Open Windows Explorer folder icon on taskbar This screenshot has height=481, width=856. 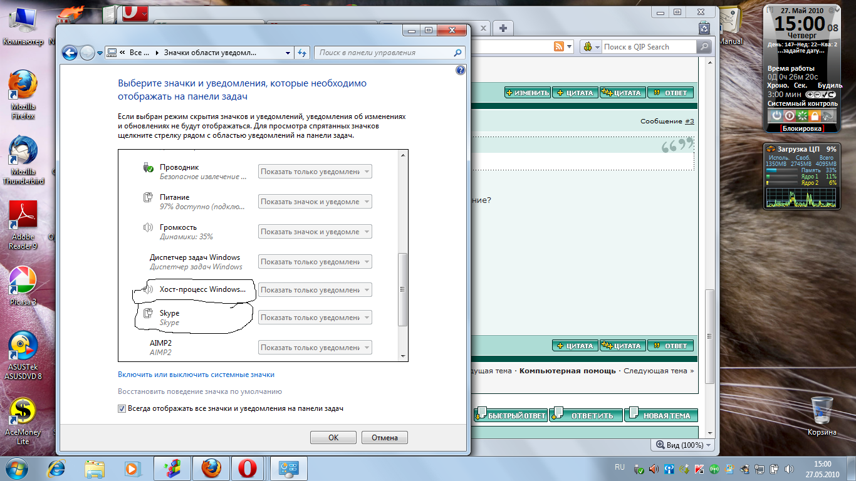[x=95, y=468]
